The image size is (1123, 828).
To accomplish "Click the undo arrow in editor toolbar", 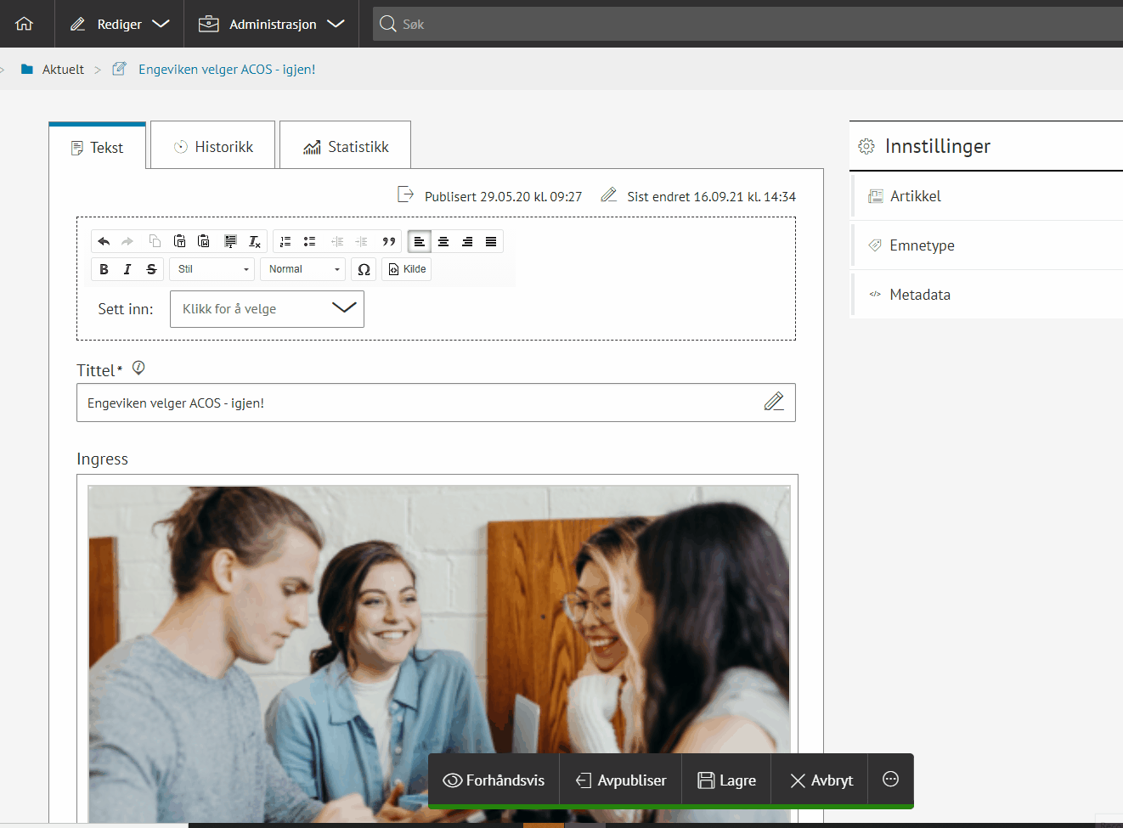I will click(104, 242).
